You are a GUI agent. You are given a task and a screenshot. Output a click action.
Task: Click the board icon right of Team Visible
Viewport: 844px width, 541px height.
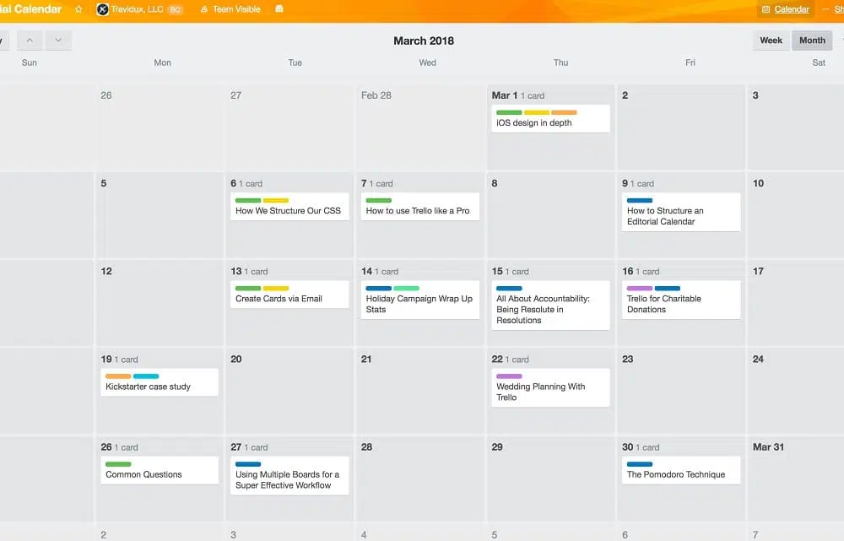point(279,8)
